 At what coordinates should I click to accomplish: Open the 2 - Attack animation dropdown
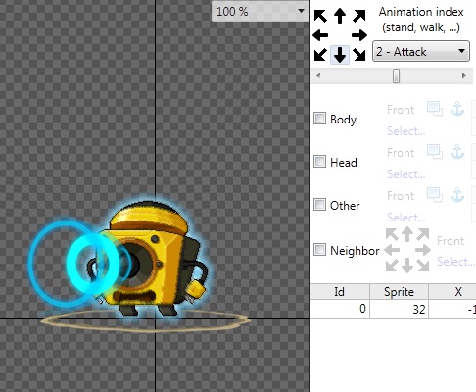point(421,51)
